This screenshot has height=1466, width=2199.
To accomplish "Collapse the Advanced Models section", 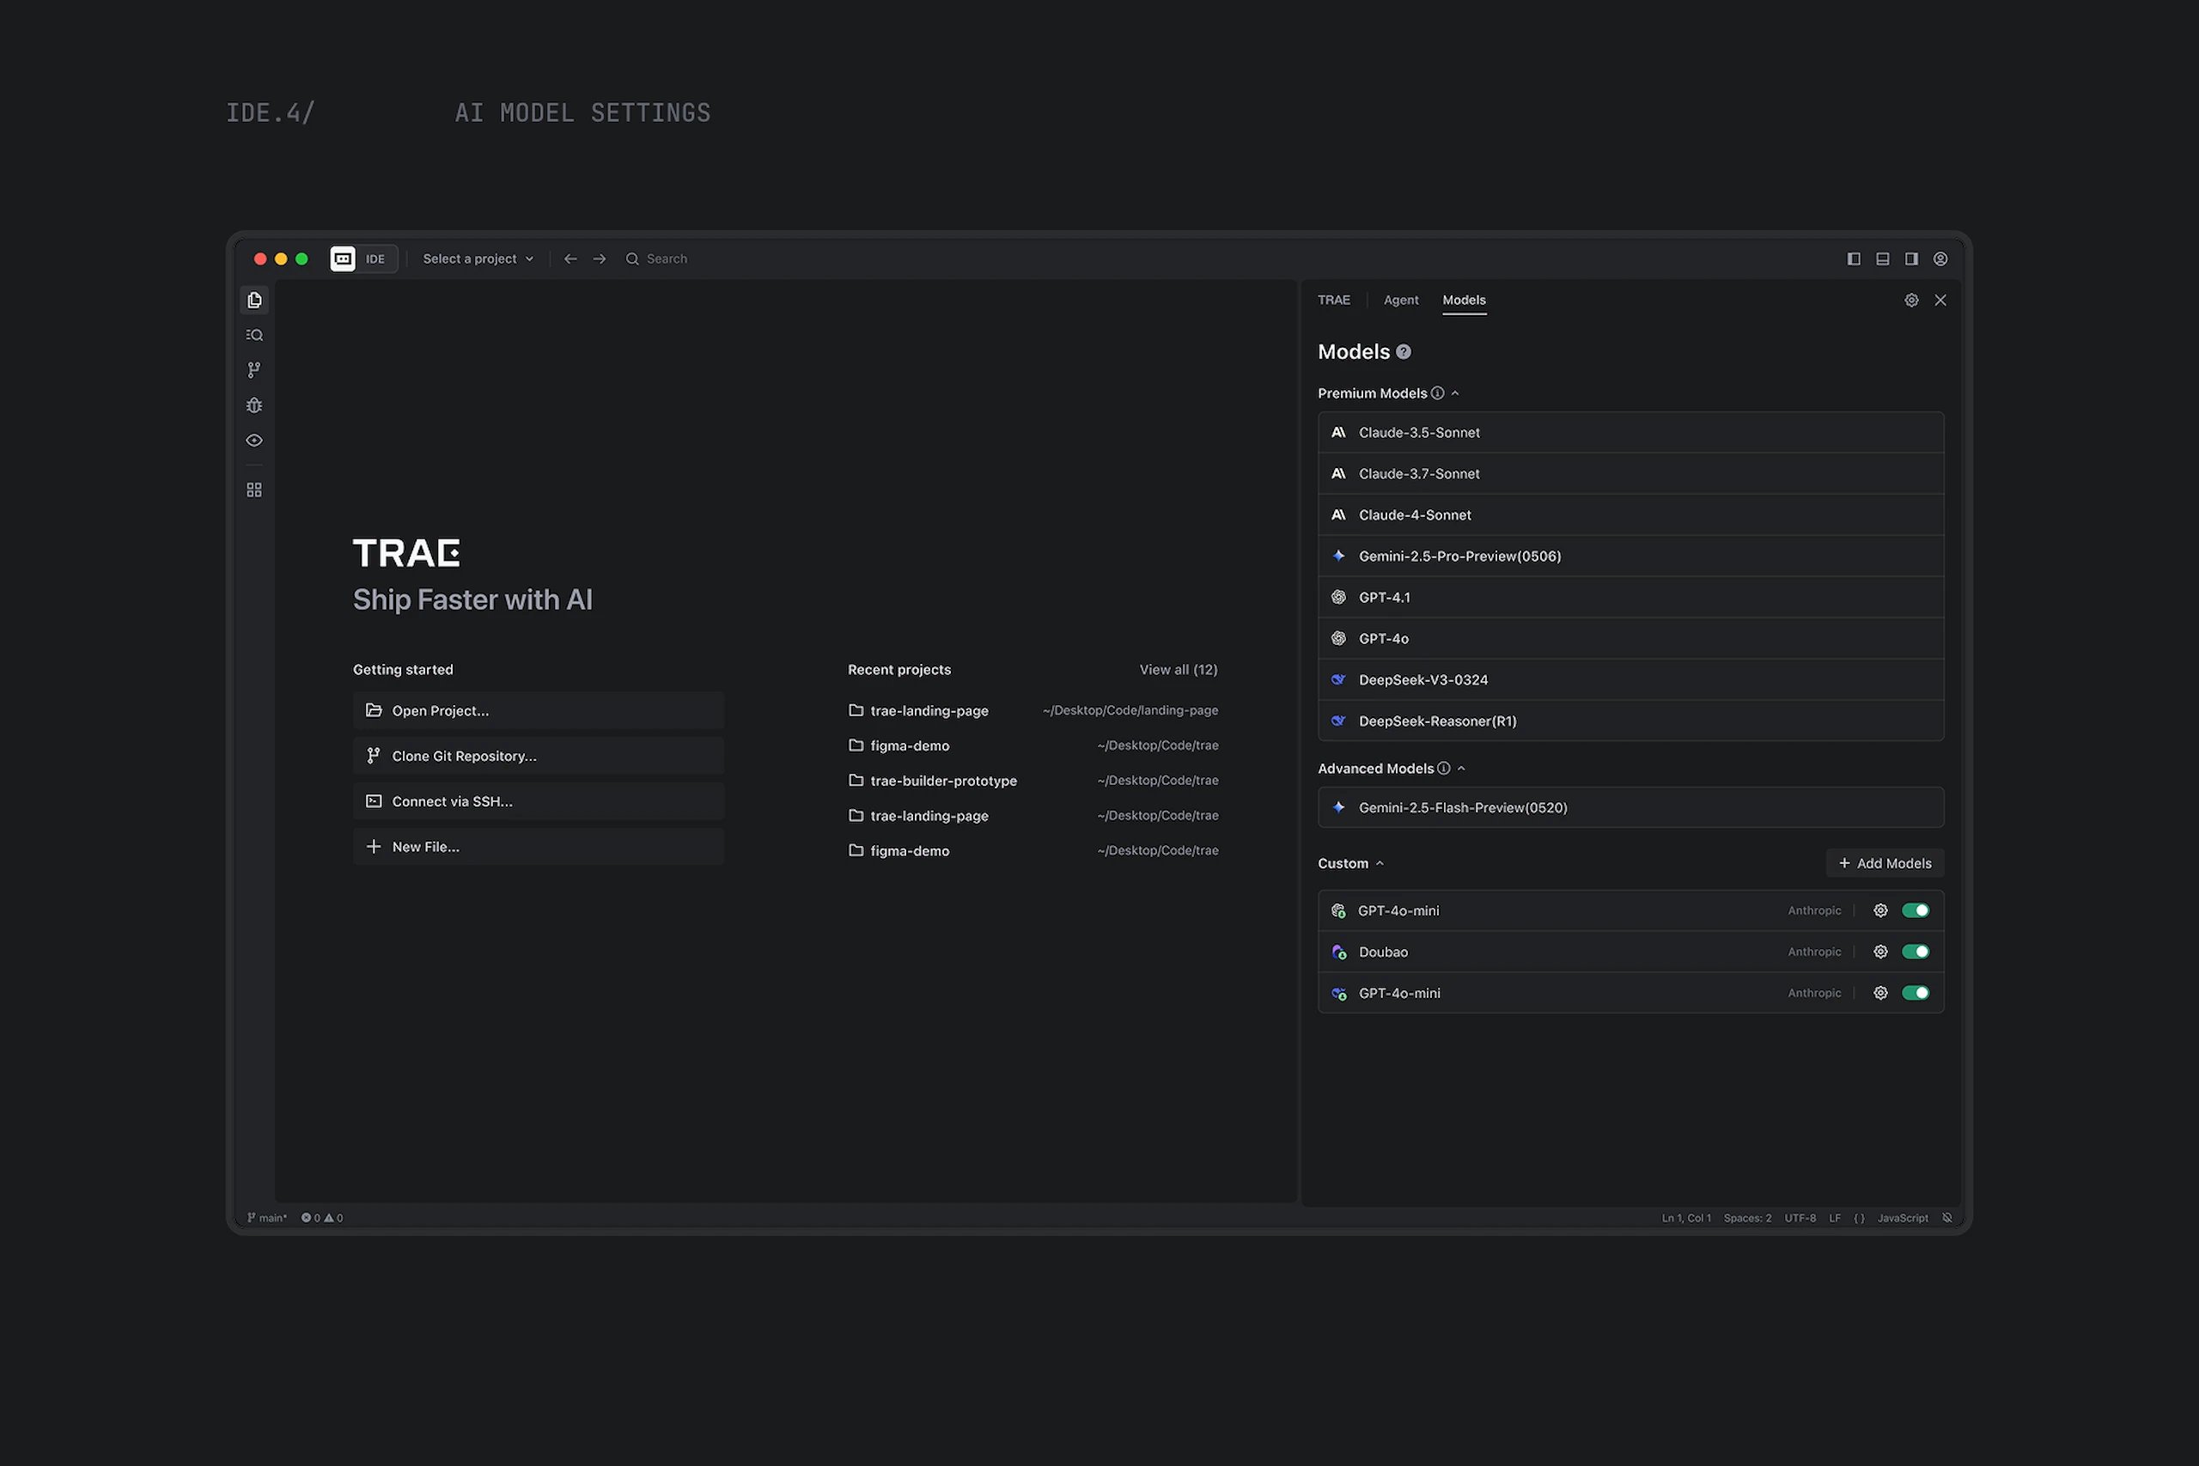I will coord(1461,769).
